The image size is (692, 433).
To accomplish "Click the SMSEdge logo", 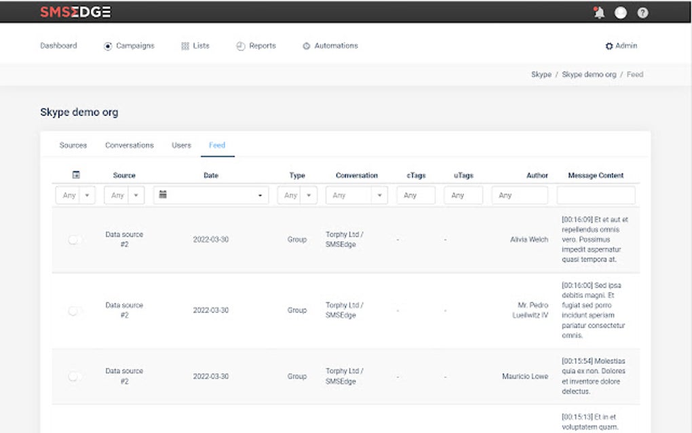I will 75,12.
